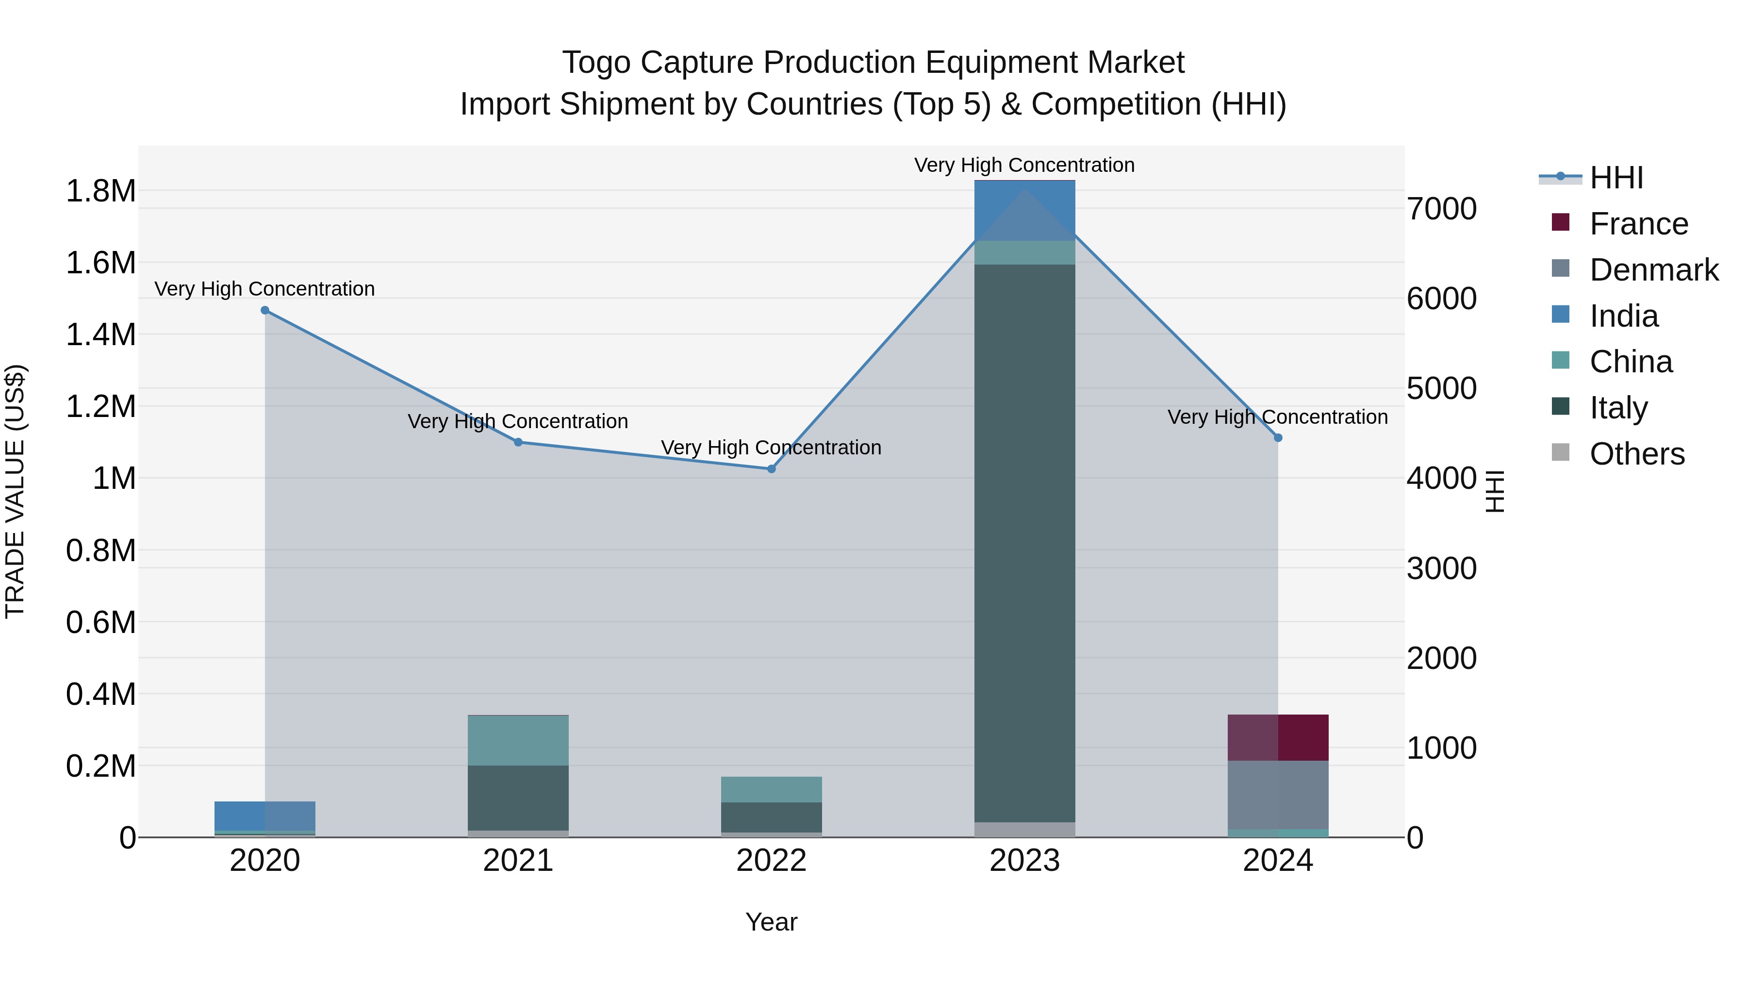
Task: Click the rotated 'HHI' right axis title
Action: pyautogui.click(x=1494, y=492)
